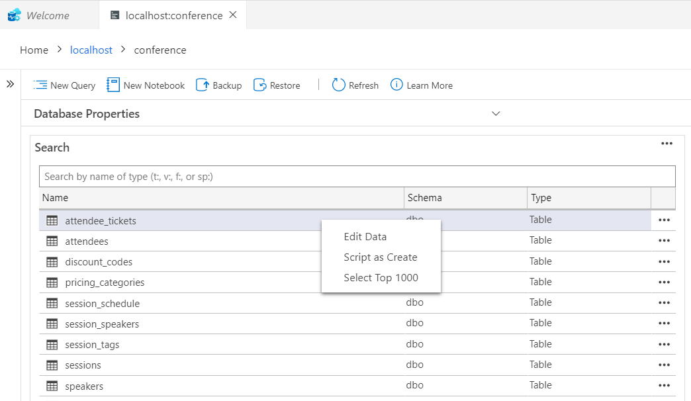Open the actions ellipsis for session_schedule

(664, 302)
